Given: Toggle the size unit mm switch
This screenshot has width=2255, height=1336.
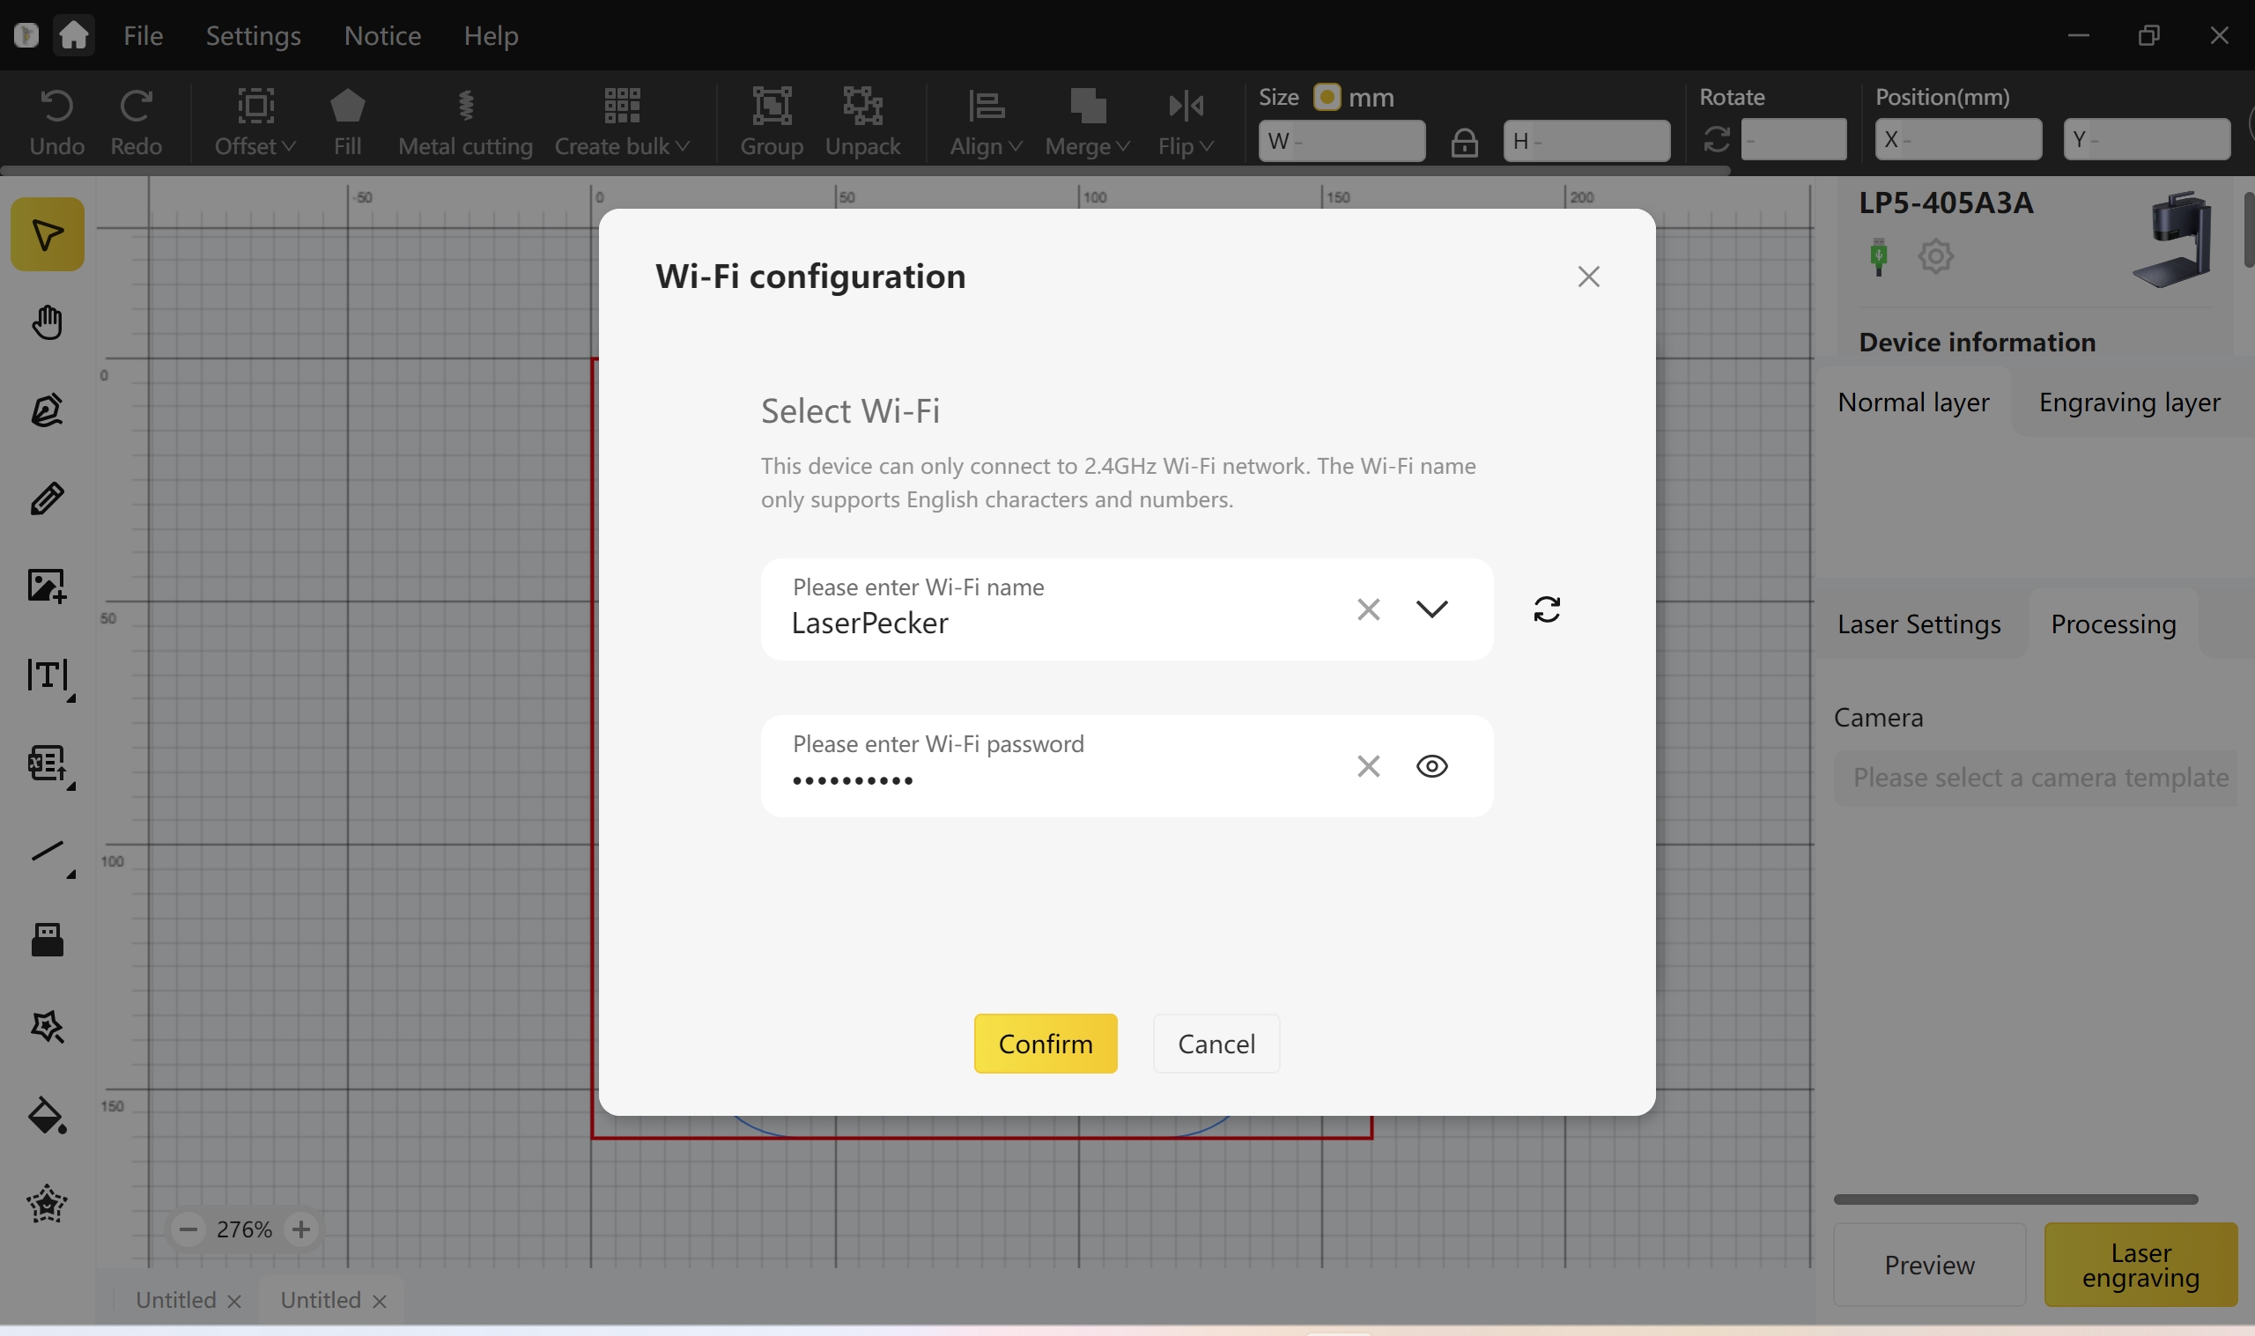Looking at the screenshot, I should [x=1327, y=96].
